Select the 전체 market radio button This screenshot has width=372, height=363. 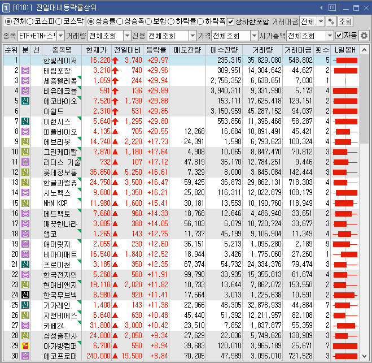click(8, 21)
